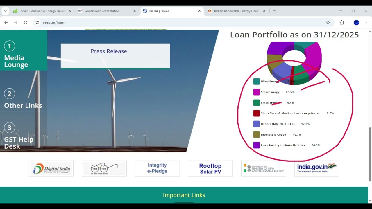372x209 pixels.
Task: Click the scrollbar down arrow
Action: pos(370,201)
